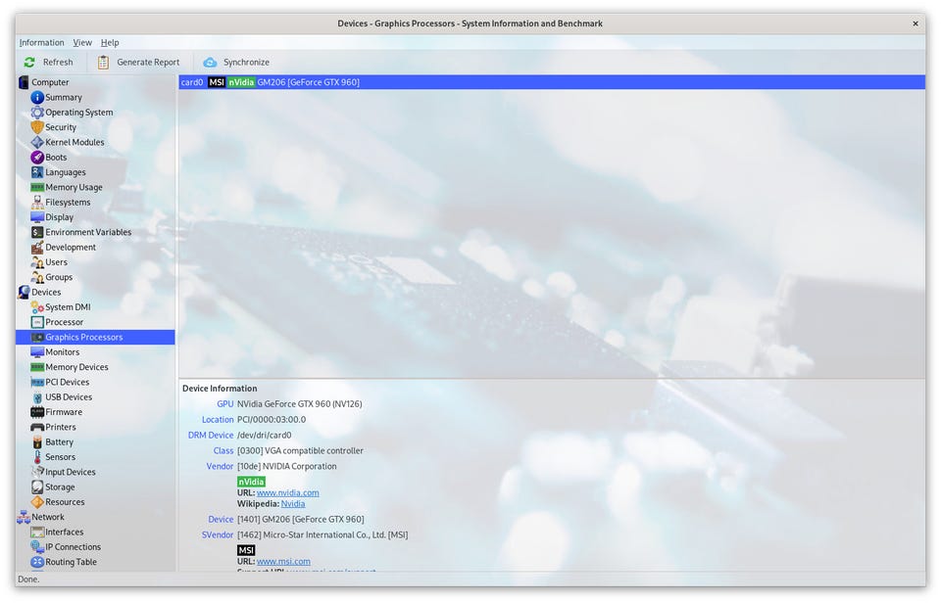
Task: Select the System DMI icon
Action: coord(37,307)
